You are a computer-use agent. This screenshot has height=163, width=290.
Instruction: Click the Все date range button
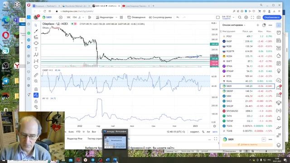tap(94, 132)
